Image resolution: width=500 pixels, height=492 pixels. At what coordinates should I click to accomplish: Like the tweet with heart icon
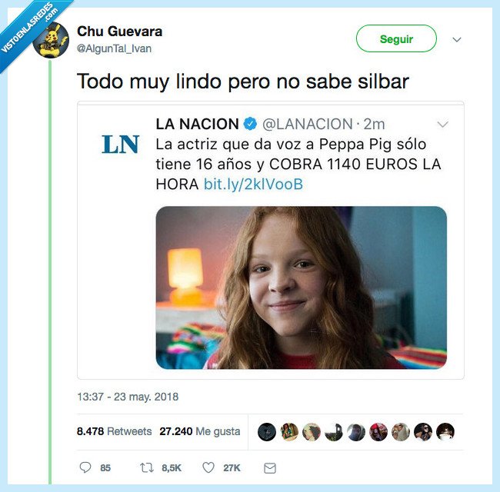pos(208,467)
